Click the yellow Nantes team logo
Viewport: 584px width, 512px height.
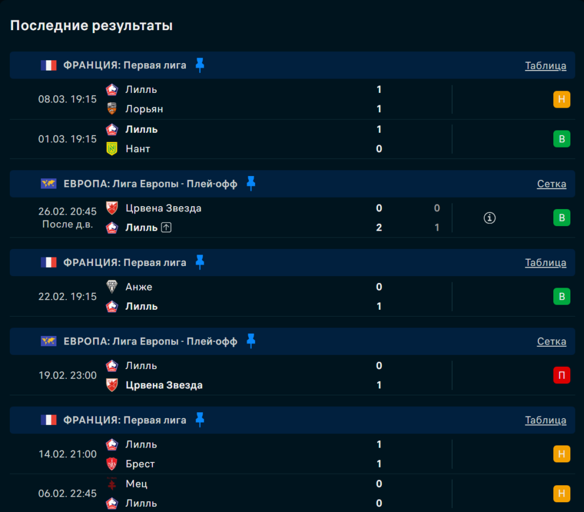[112, 149]
